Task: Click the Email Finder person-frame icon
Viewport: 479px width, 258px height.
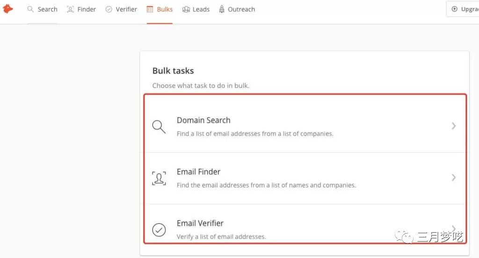Action: coord(159,178)
